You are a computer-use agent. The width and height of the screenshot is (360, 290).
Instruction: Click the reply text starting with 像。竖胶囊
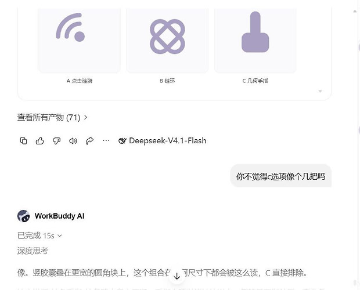coord(163,273)
